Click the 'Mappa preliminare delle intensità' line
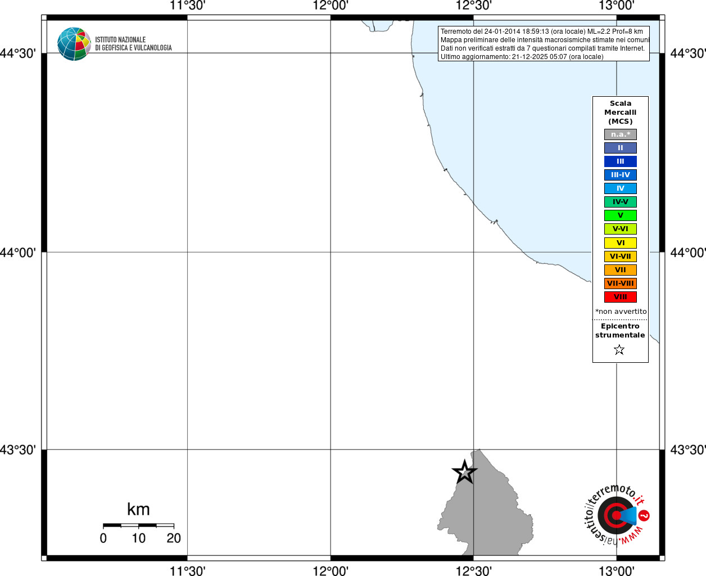706x576 pixels. pyautogui.click(x=545, y=40)
